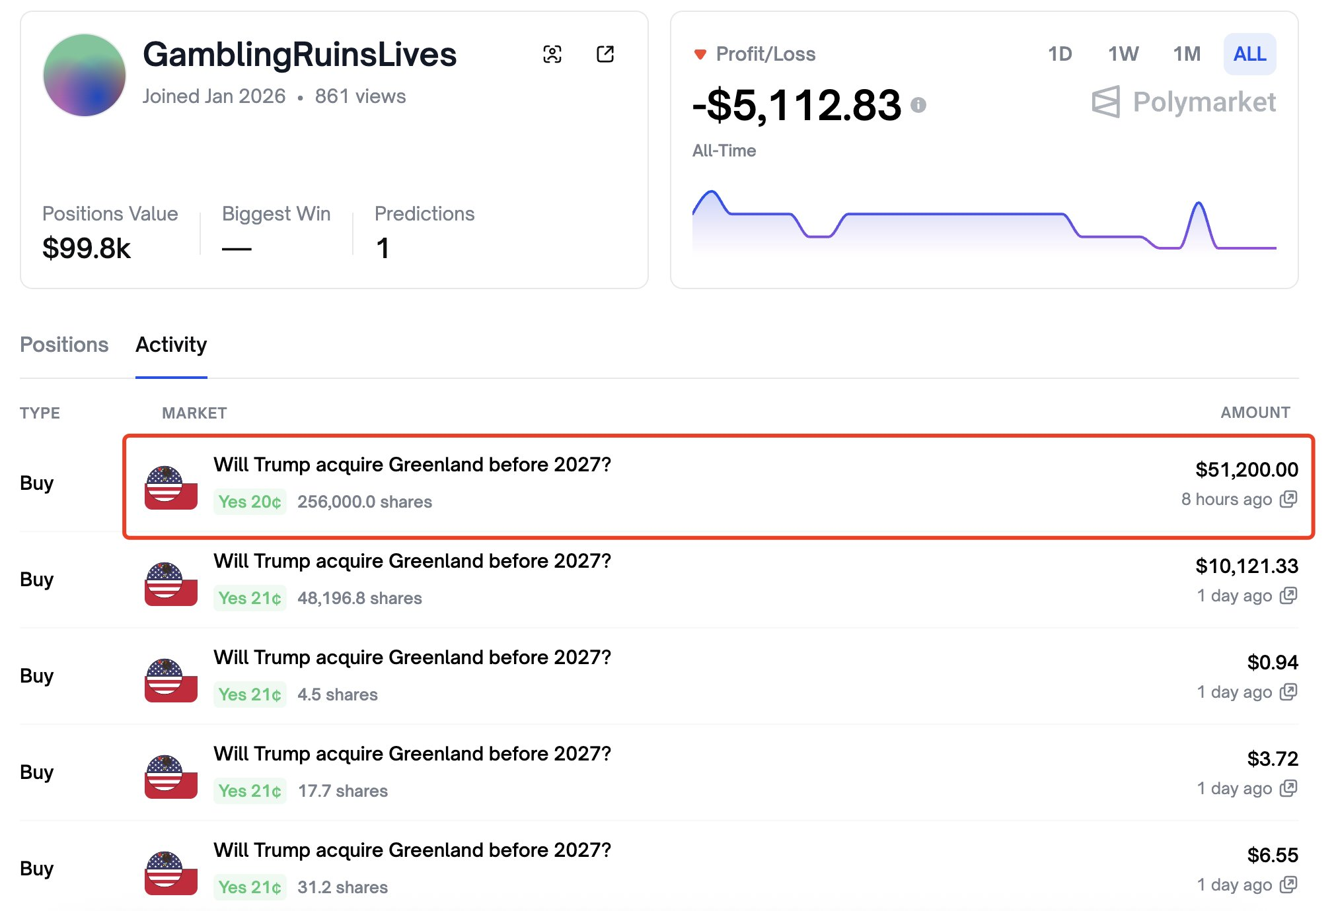Click the share profile external-link icon
This screenshot has height=911, width=1336.
pyautogui.click(x=605, y=54)
